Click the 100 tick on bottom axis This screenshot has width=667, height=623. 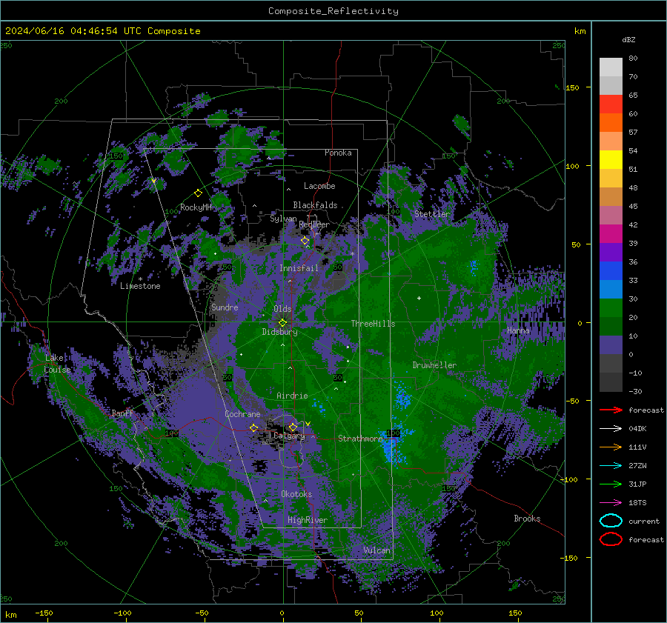437,613
